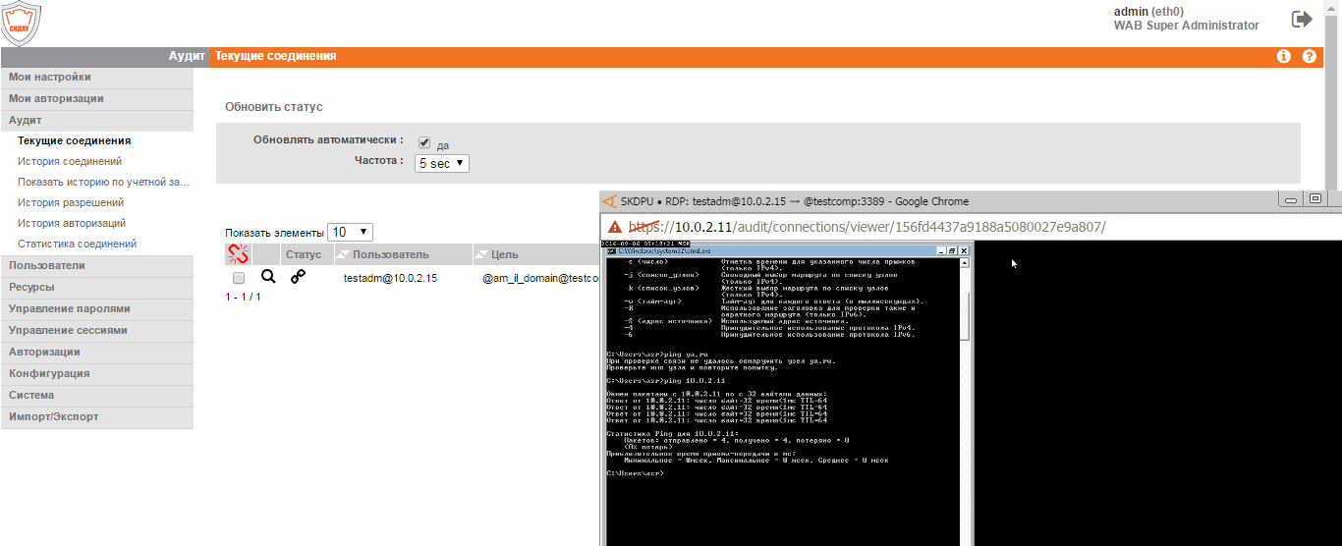
Task: Open the 'Показать элементы' 10 dropdown
Action: 351,232
